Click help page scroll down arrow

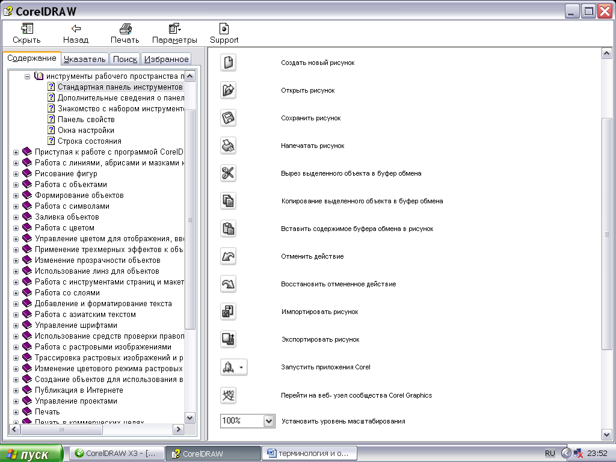606,434
